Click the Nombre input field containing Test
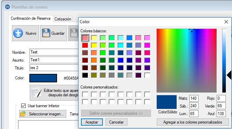The width and height of the screenshot is (232, 129). [54, 52]
